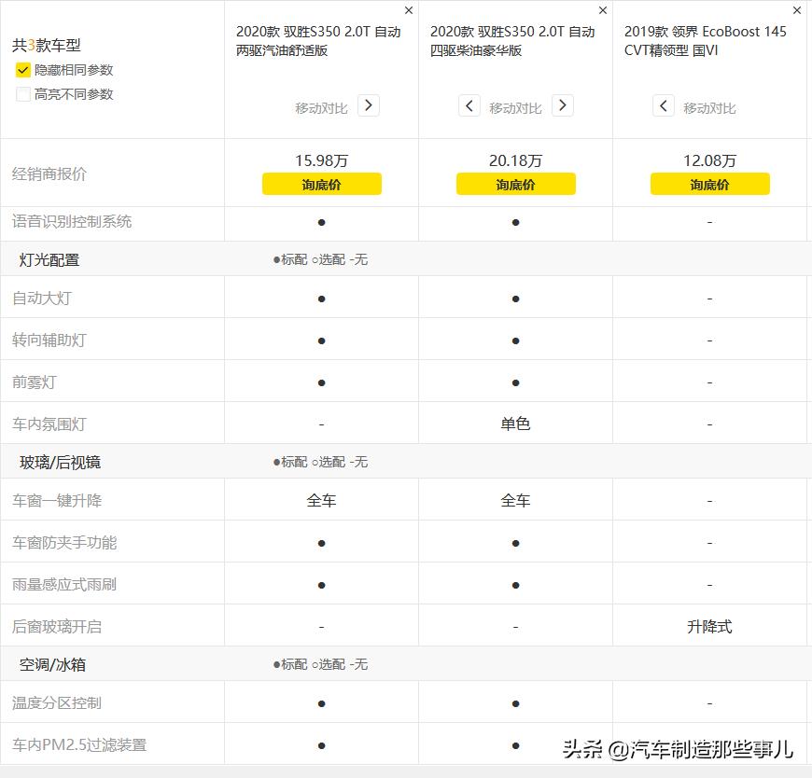The height and width of the screenshot is (778, 812).
Task: Click the 2019款 领界 EcoBoost column title
Action: (707, 40)
